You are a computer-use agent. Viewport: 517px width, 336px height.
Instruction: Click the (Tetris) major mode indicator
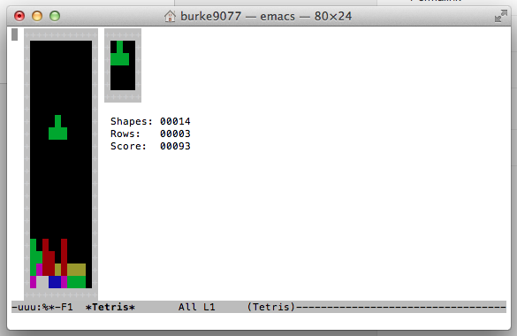tap(271, 307)
